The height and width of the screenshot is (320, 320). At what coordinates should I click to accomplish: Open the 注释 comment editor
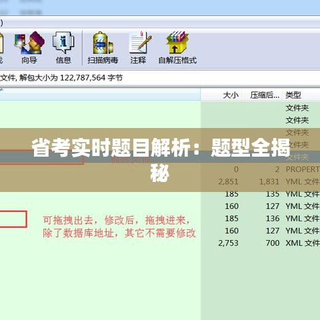(139, 48)
